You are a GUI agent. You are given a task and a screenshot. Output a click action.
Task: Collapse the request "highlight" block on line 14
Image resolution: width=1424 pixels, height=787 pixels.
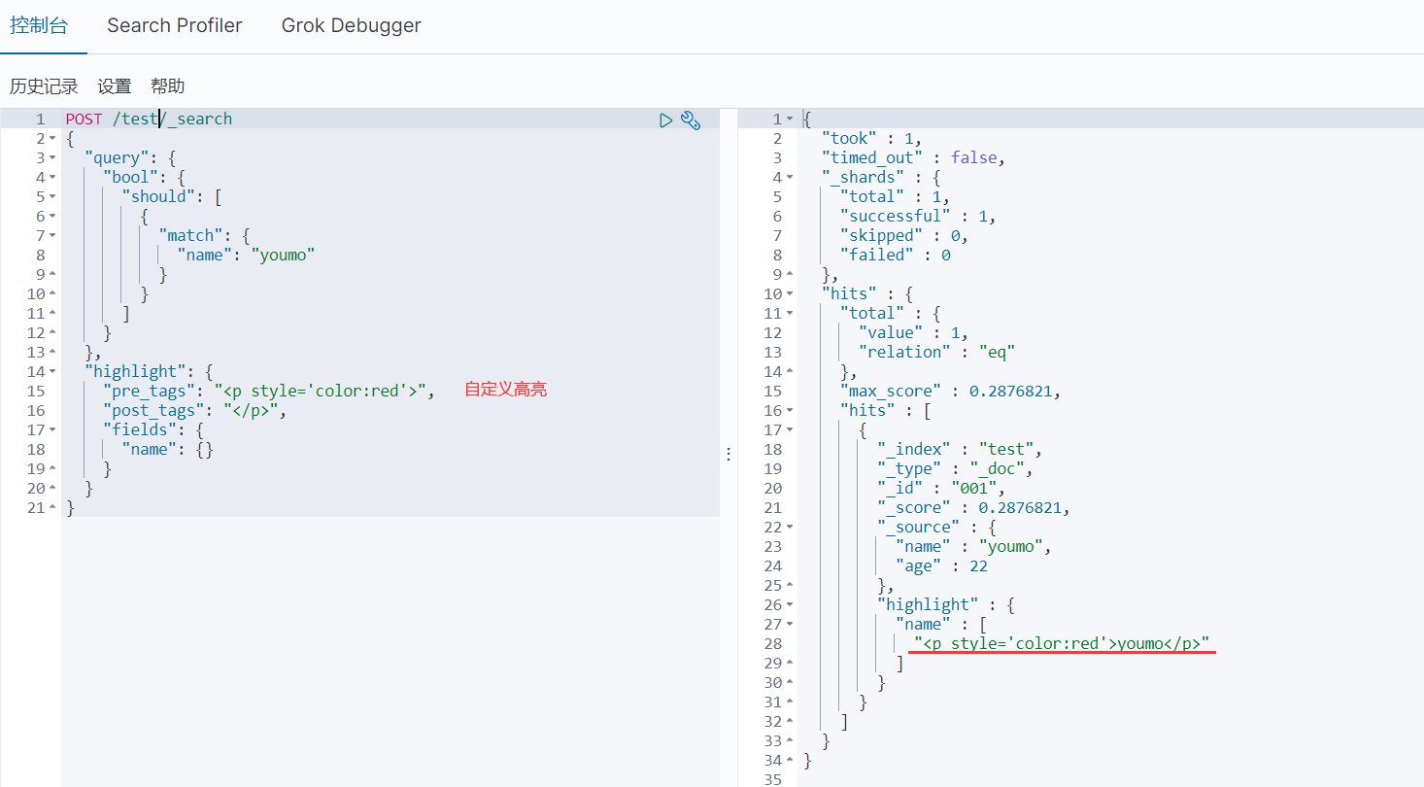click(52, 372)
